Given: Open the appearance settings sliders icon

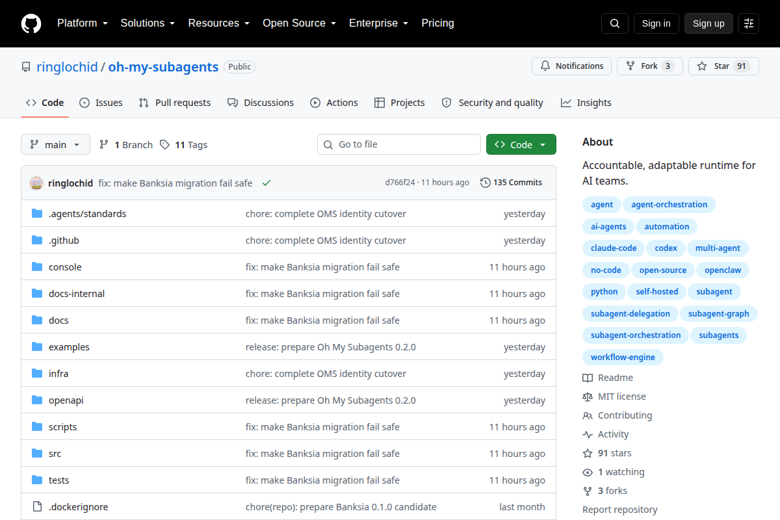Looking at the screenshot, I should click(749, 23).
